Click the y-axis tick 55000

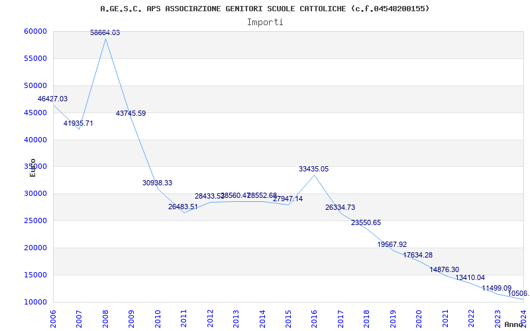pyautogui.click(x=35, y=58)
